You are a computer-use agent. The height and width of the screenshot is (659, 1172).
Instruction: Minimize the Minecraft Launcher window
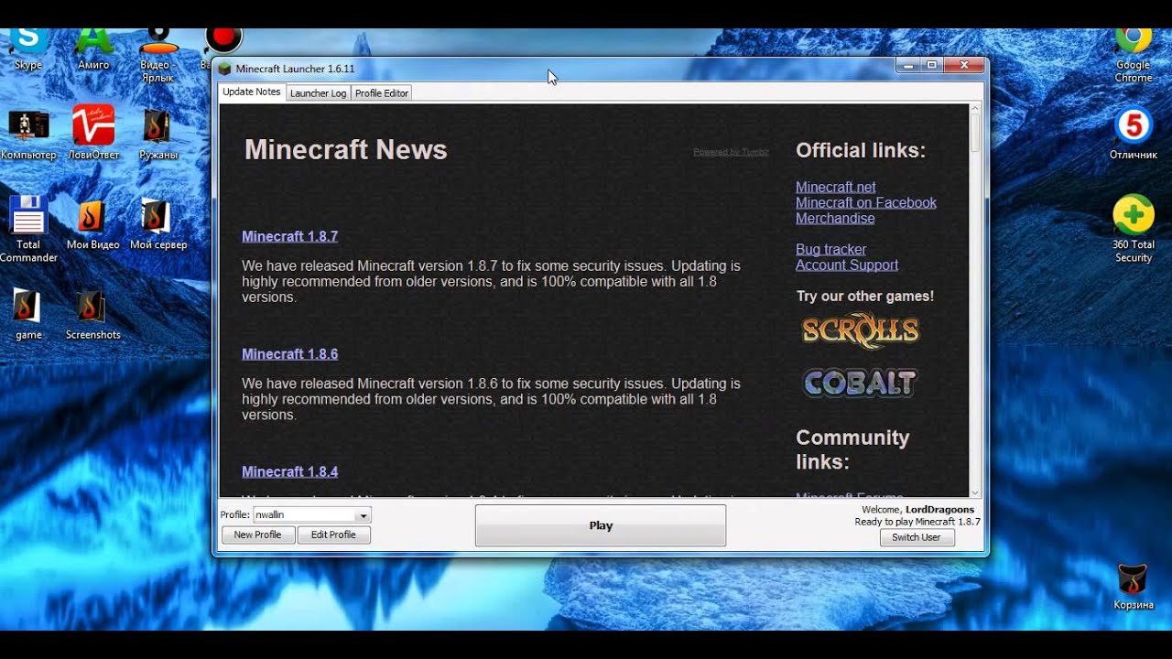(908, 65)
